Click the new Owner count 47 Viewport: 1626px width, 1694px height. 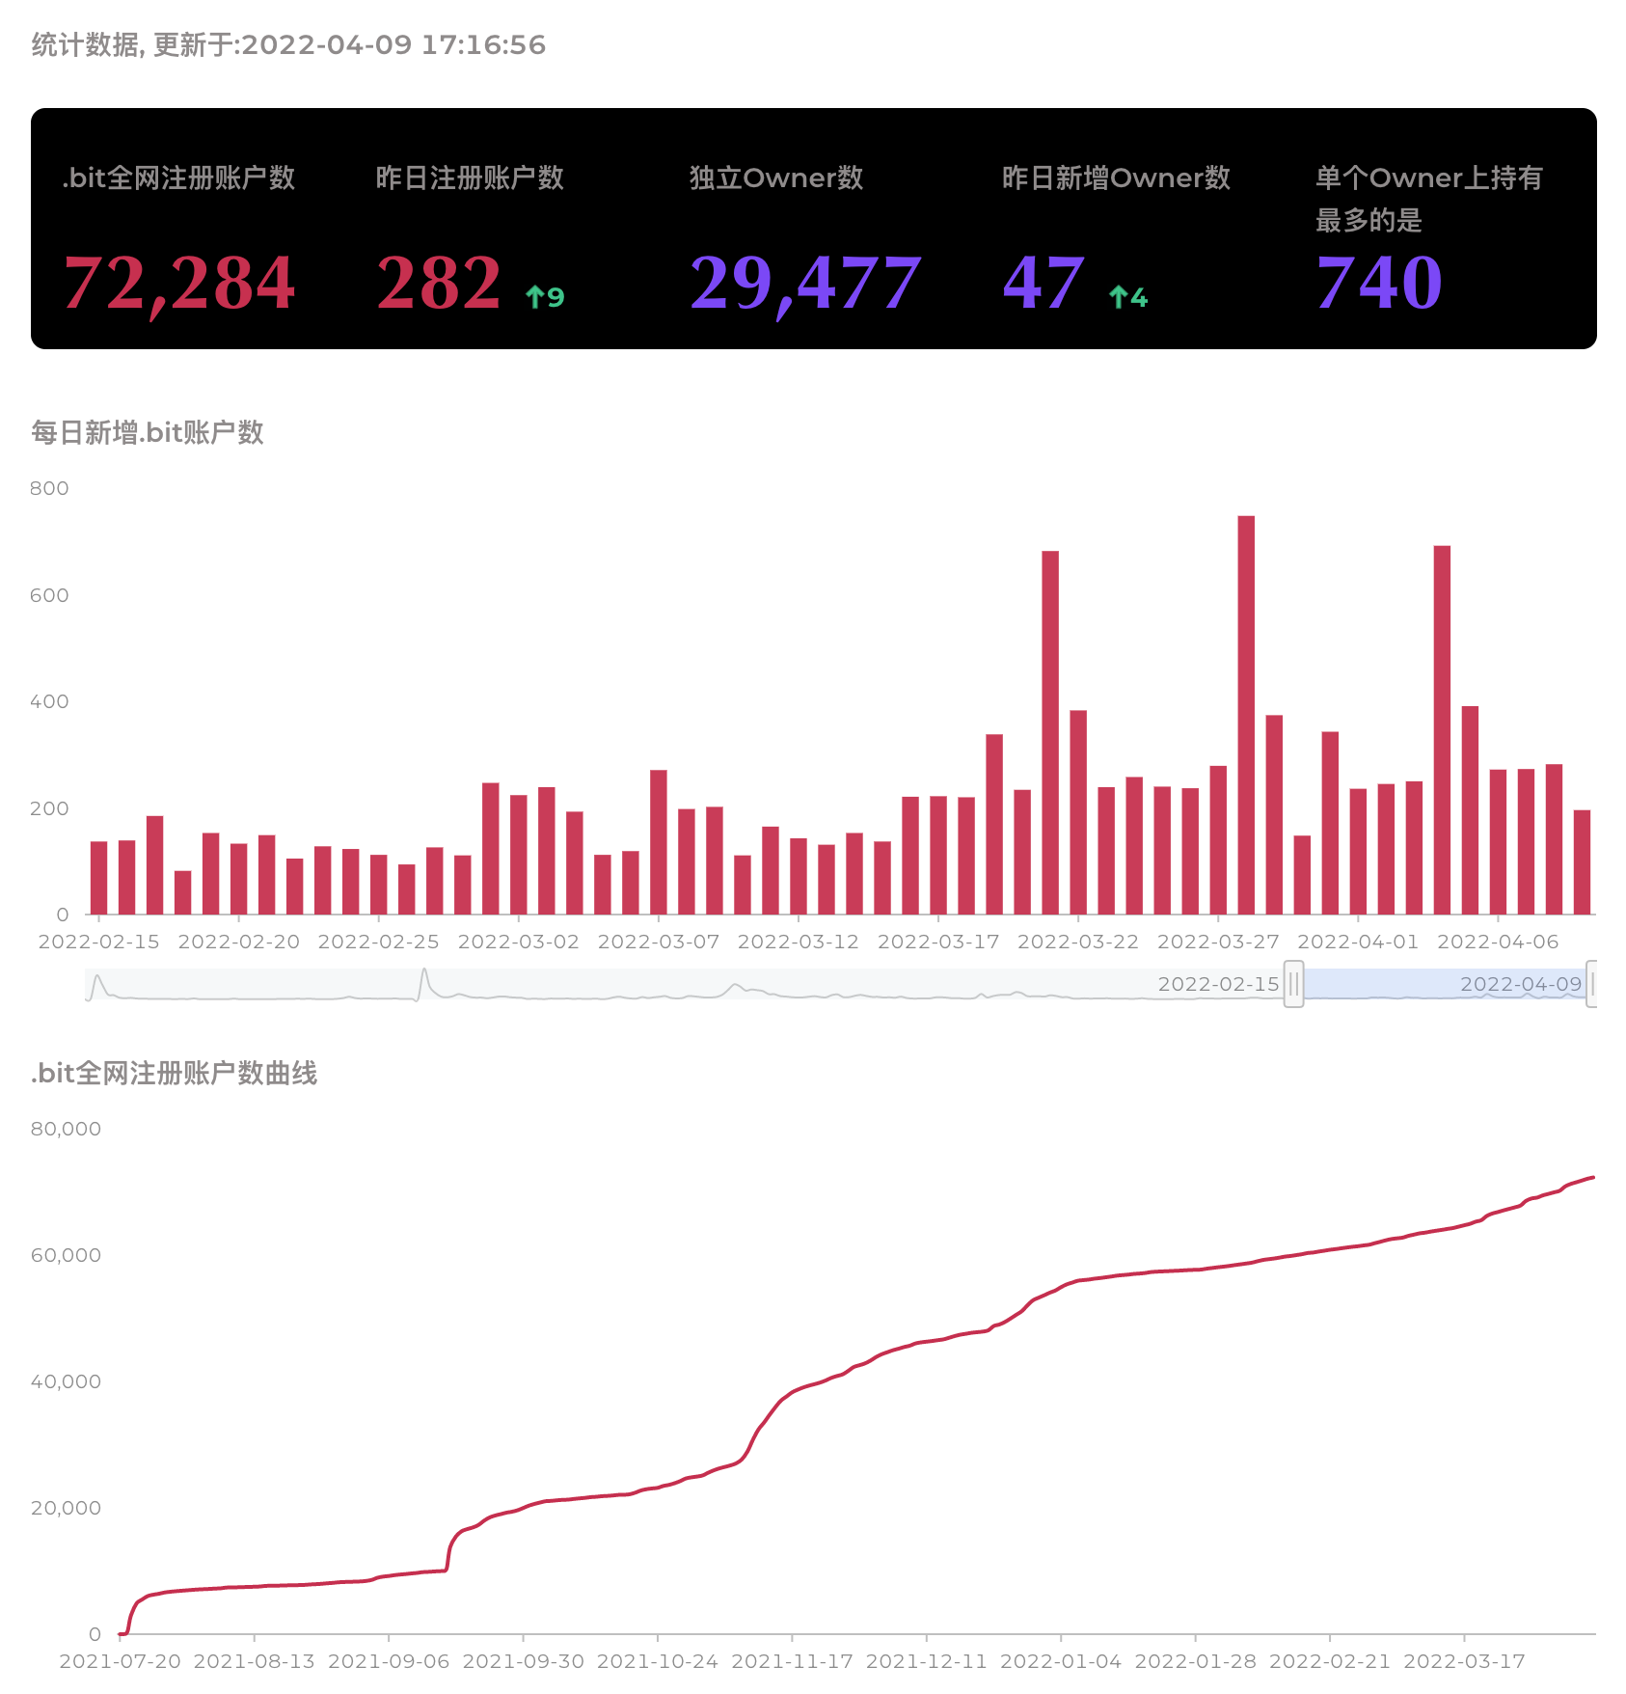(x=1043, y=283)
